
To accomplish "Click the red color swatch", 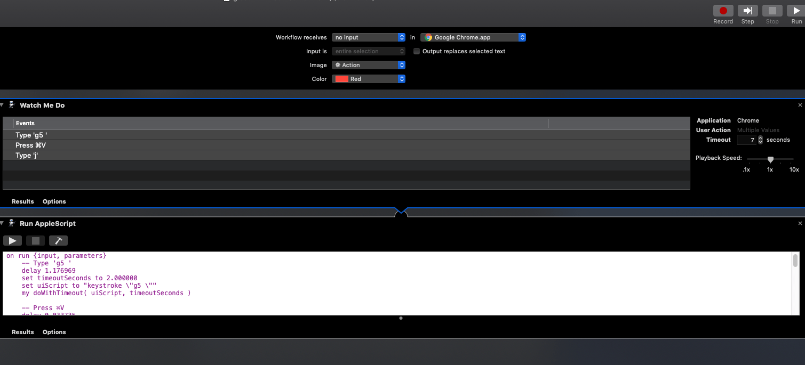I will click(x=341, y=79).
